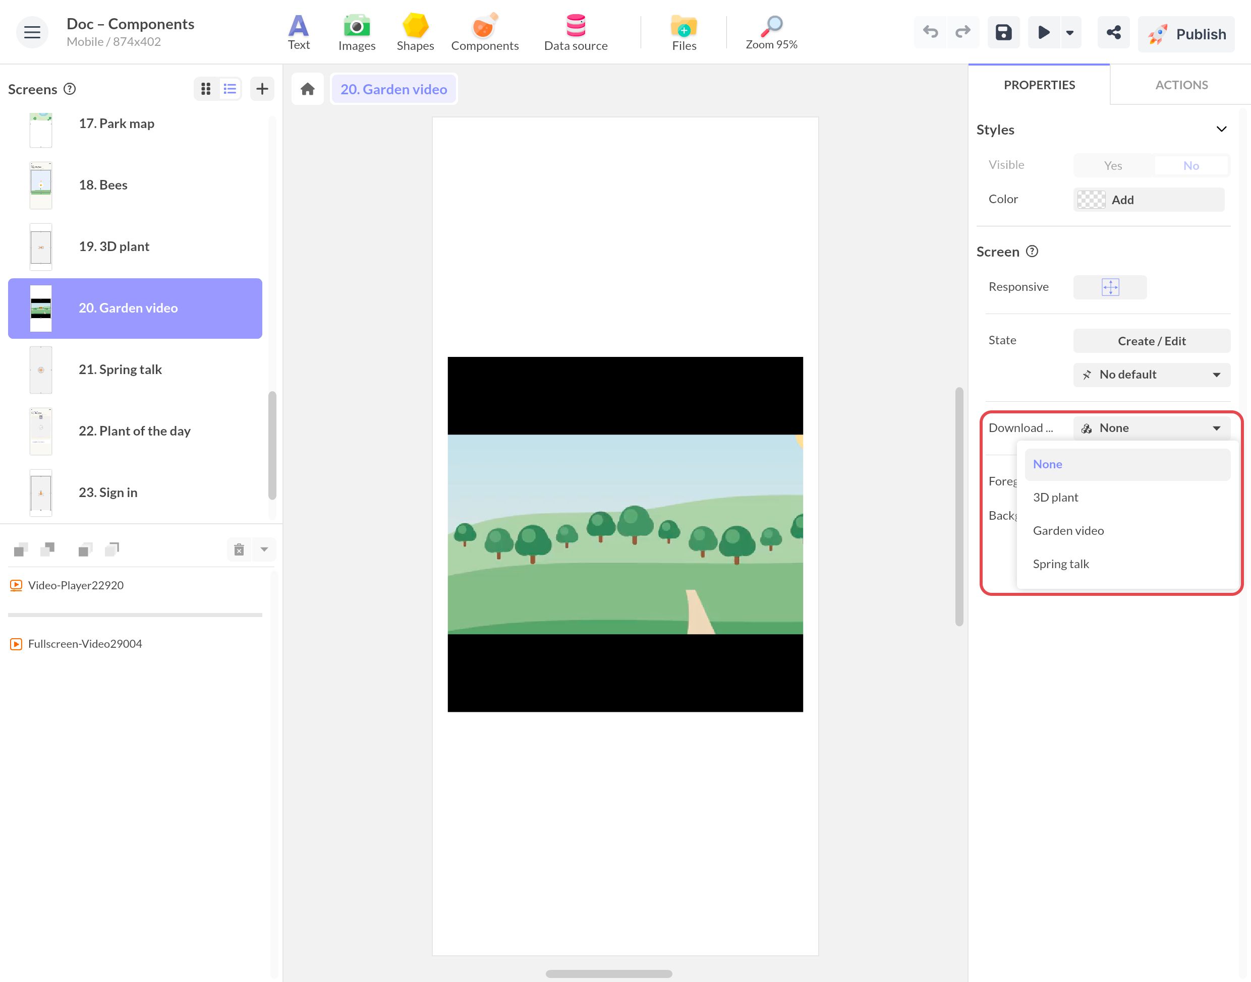Redo the last action
Viewport: 1251px width, 982px height.
[963, 32]
